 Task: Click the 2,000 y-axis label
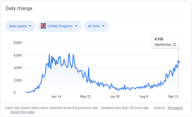18,80
